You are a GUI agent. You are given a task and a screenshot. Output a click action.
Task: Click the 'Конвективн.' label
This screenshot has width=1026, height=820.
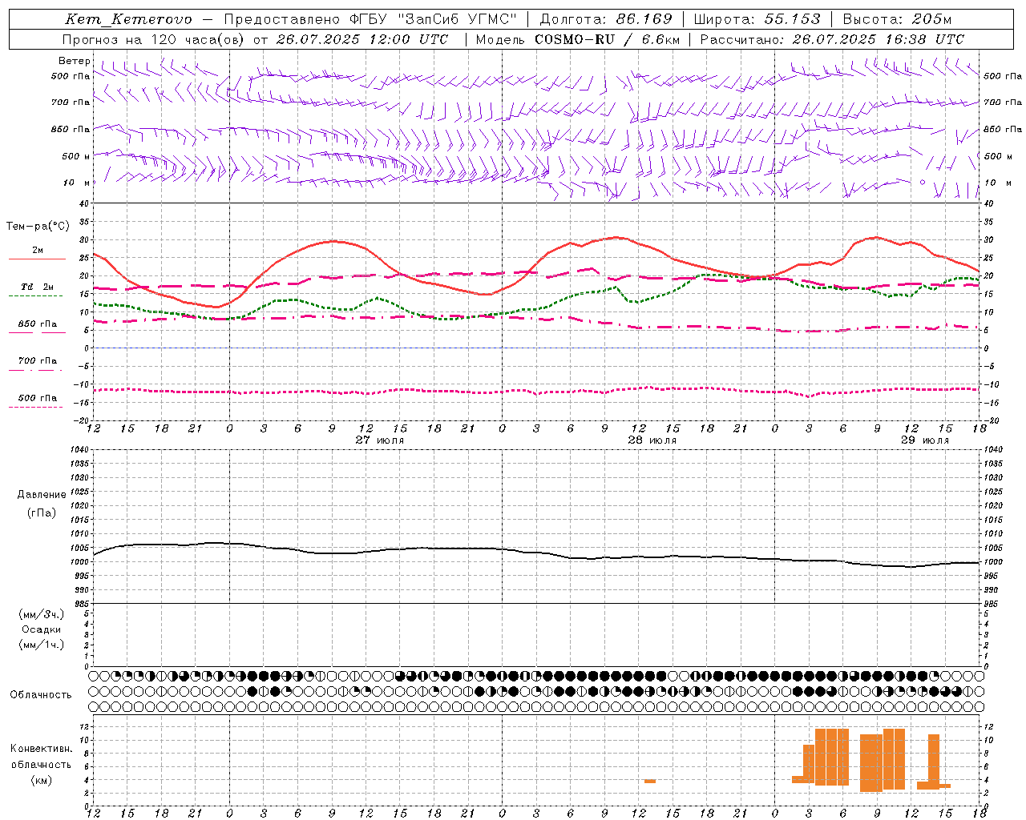point(41,749)
